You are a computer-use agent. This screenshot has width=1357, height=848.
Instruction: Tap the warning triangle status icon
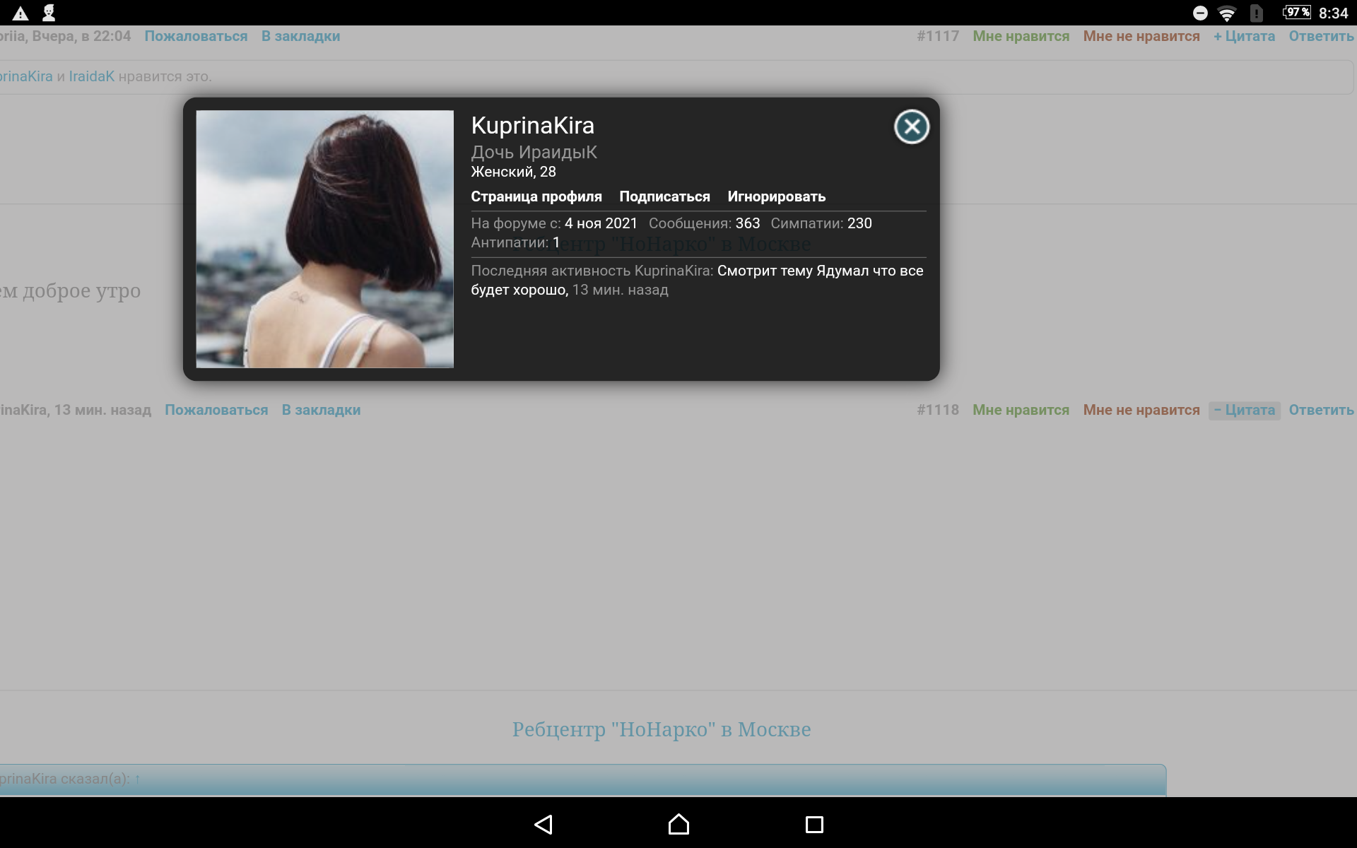(20, 13)
